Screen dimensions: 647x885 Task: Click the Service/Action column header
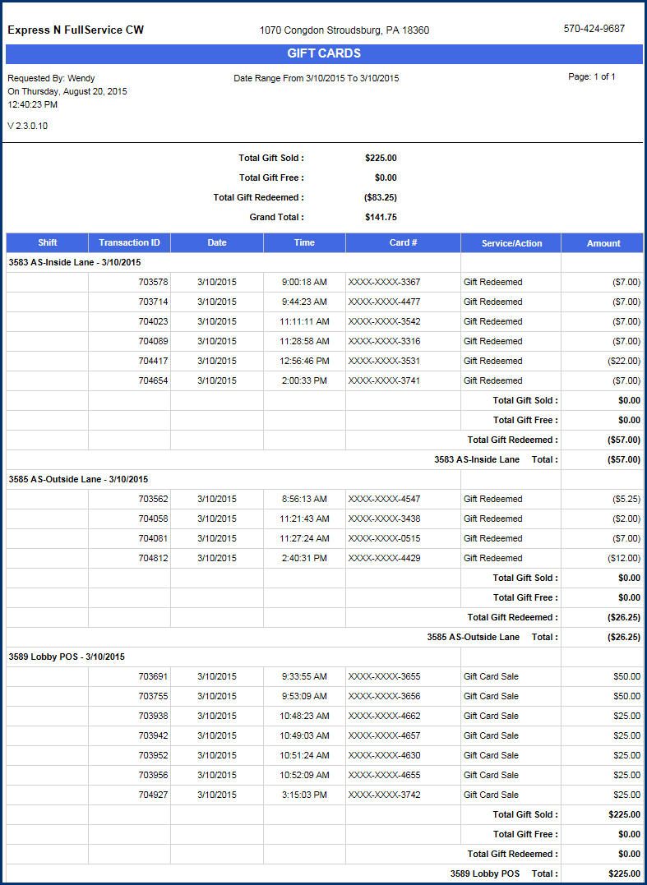click(511, 243)
